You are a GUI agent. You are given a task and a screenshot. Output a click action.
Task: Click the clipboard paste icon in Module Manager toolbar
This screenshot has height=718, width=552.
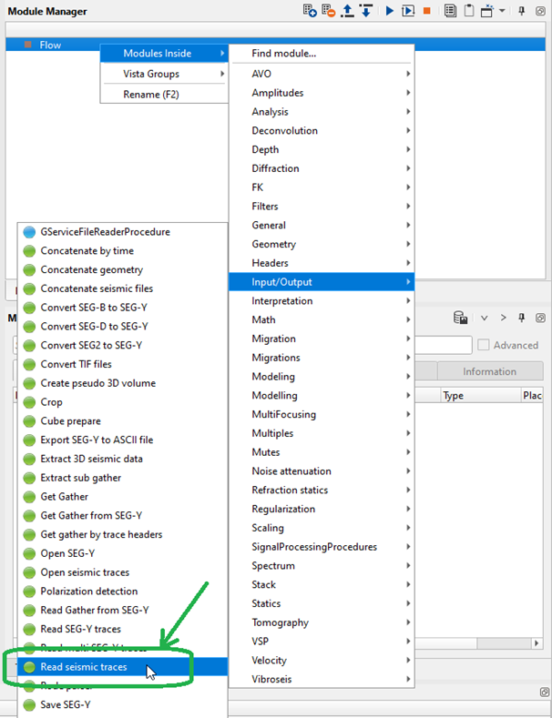[x=468, y=11]
